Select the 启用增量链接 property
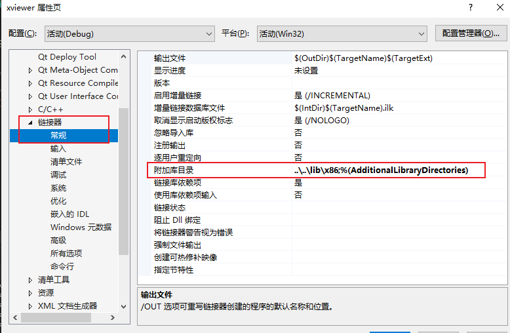 tap(322, 95)
